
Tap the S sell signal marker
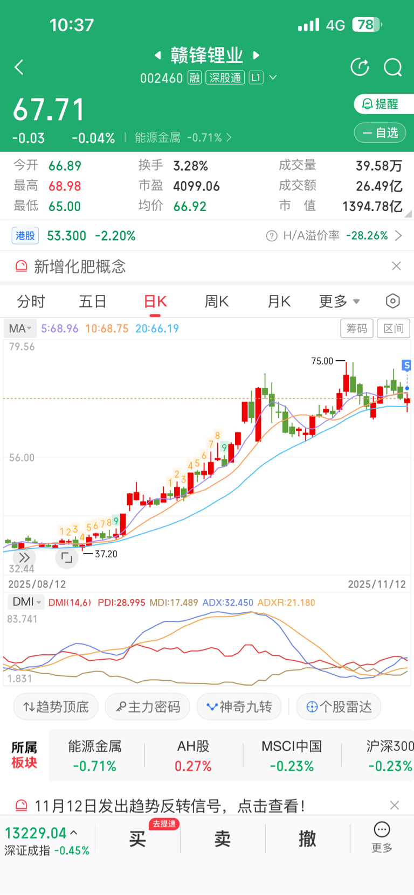407,366
